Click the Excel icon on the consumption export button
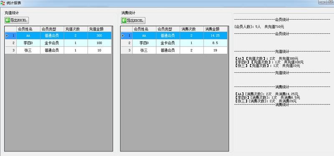Screen dimensions: 334x156 pyautogui.click(x=124, y=20)
